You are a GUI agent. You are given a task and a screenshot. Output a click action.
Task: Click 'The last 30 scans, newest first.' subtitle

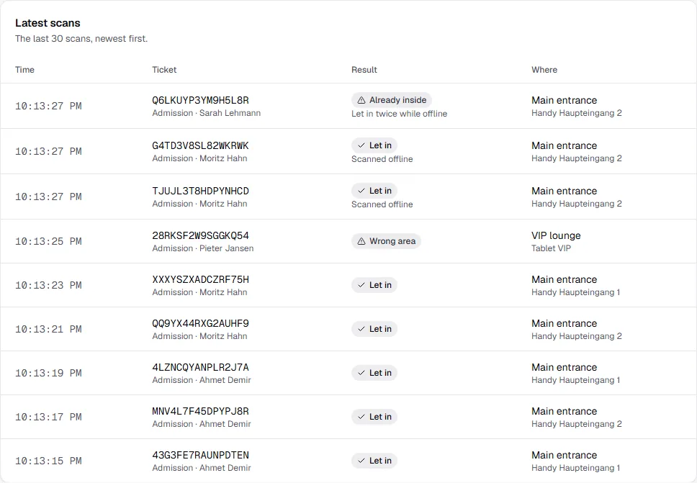pos(81,39)
